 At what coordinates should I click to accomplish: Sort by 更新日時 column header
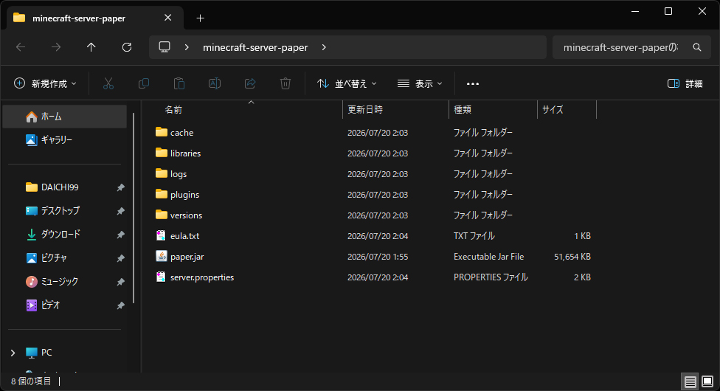click(x=395, y=109)
